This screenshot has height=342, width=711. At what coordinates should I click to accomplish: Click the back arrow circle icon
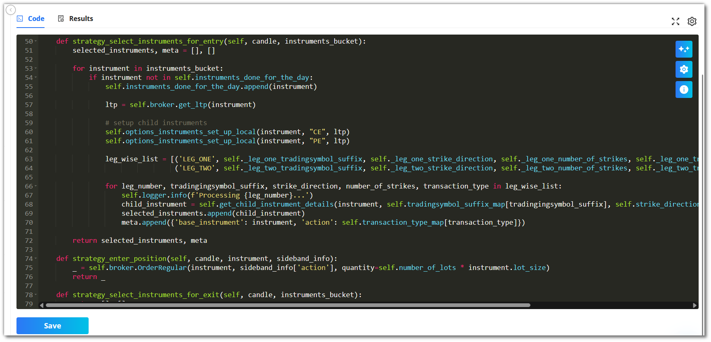click(x=11, y=9)
